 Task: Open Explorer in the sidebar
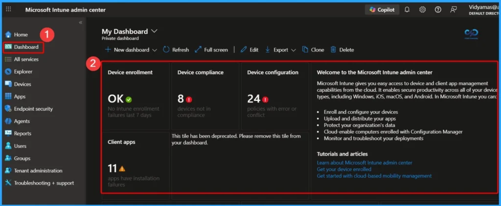point(23,72)
